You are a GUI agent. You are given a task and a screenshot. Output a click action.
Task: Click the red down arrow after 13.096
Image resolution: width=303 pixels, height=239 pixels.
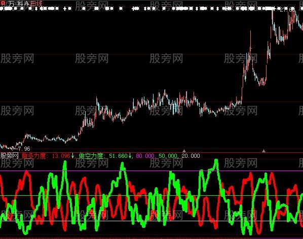tap(72, 156)
